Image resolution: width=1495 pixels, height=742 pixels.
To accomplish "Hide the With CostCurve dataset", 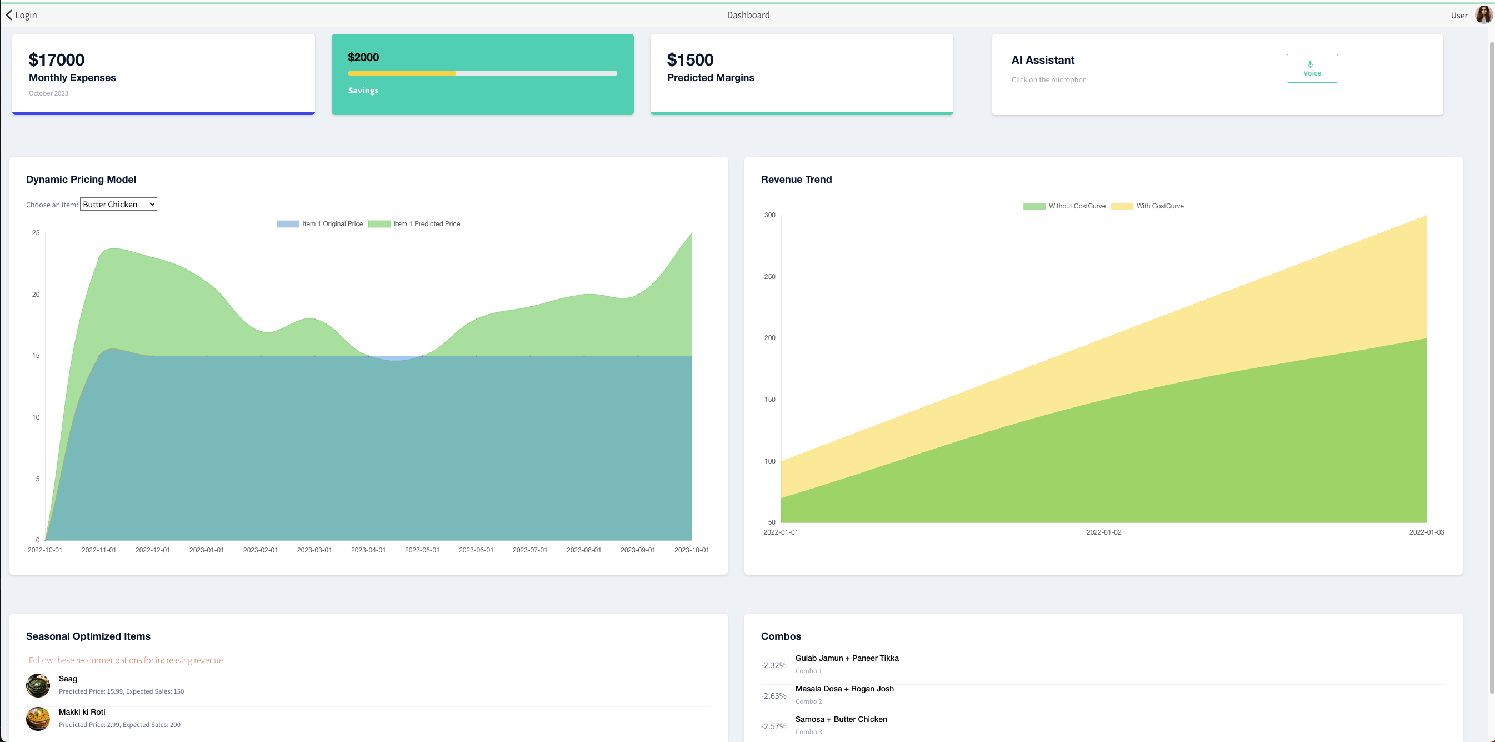I will click(1147, 206).
